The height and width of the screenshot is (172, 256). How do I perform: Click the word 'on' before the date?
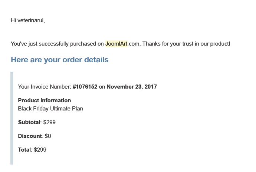[102, 87]
